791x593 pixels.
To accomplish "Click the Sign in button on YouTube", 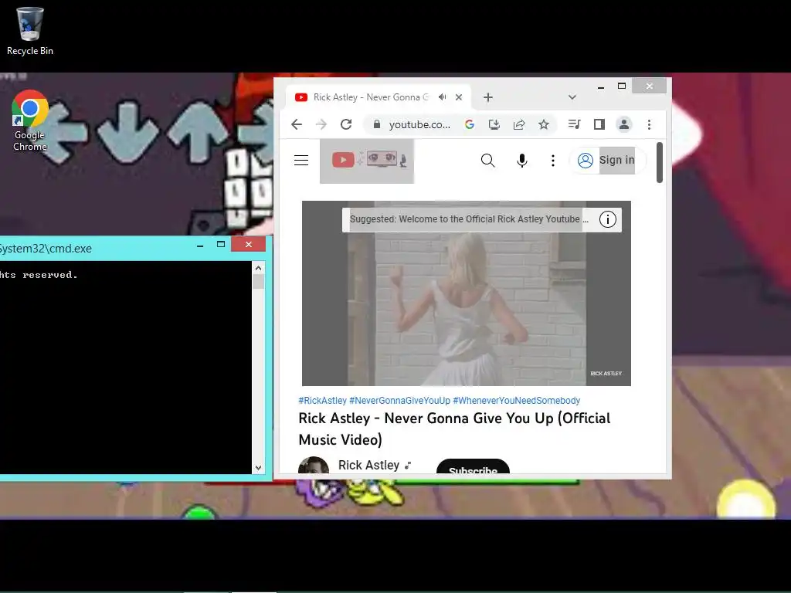I will pos(607,161).
